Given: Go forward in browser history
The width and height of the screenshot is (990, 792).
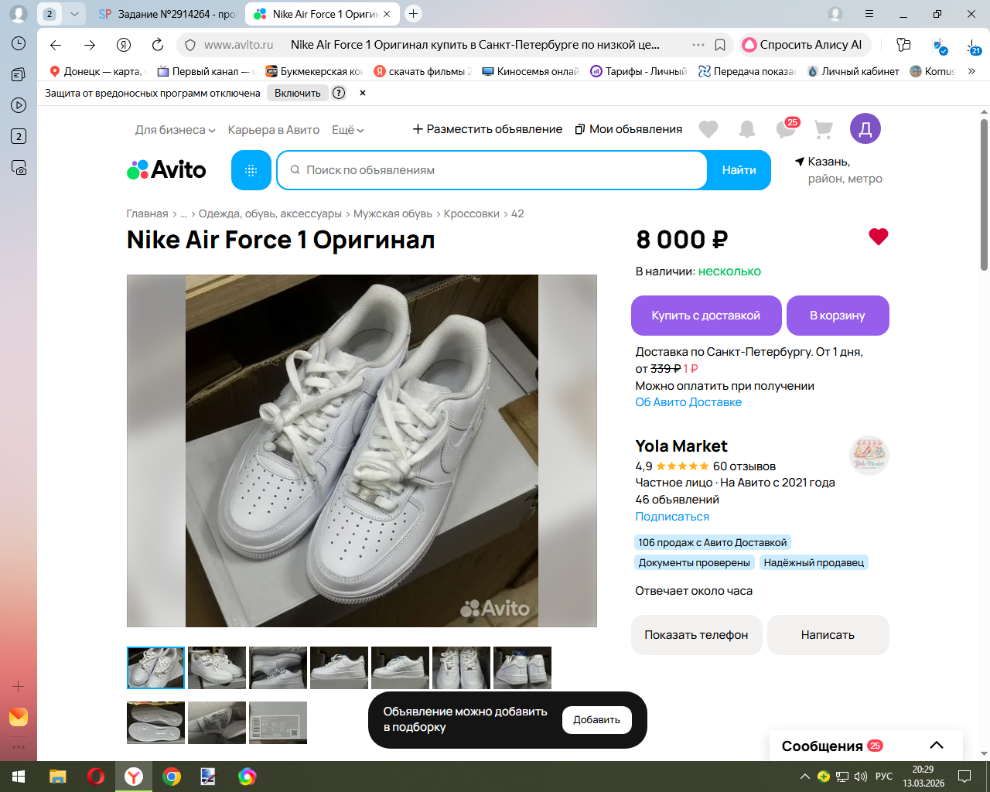Looking at the screenshot, I should [90, 45].
